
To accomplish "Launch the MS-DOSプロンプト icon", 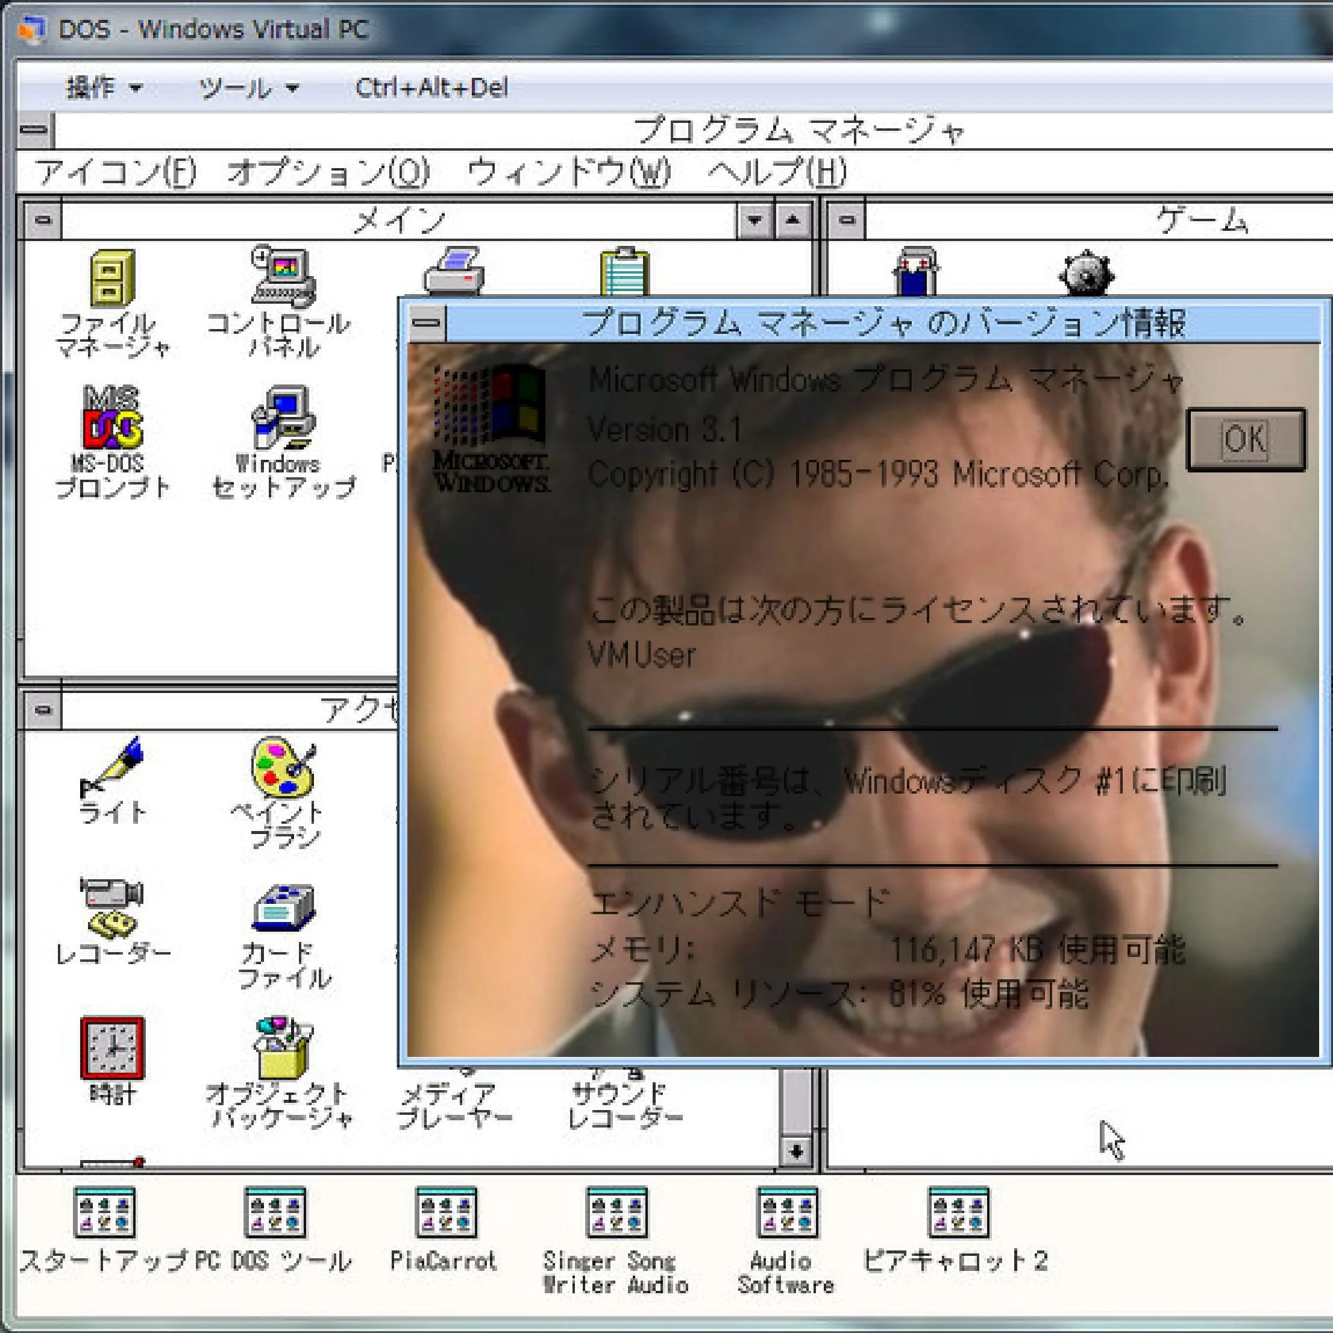I will pyautogui.click(x=113, y=418).
